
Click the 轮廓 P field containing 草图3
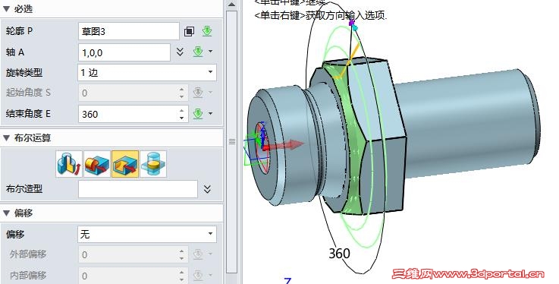(129, 31)
